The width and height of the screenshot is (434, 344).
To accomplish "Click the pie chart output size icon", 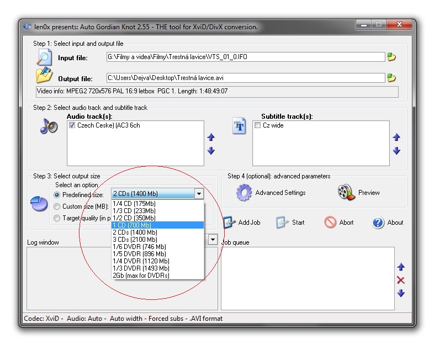I will [x=39, y=203].
